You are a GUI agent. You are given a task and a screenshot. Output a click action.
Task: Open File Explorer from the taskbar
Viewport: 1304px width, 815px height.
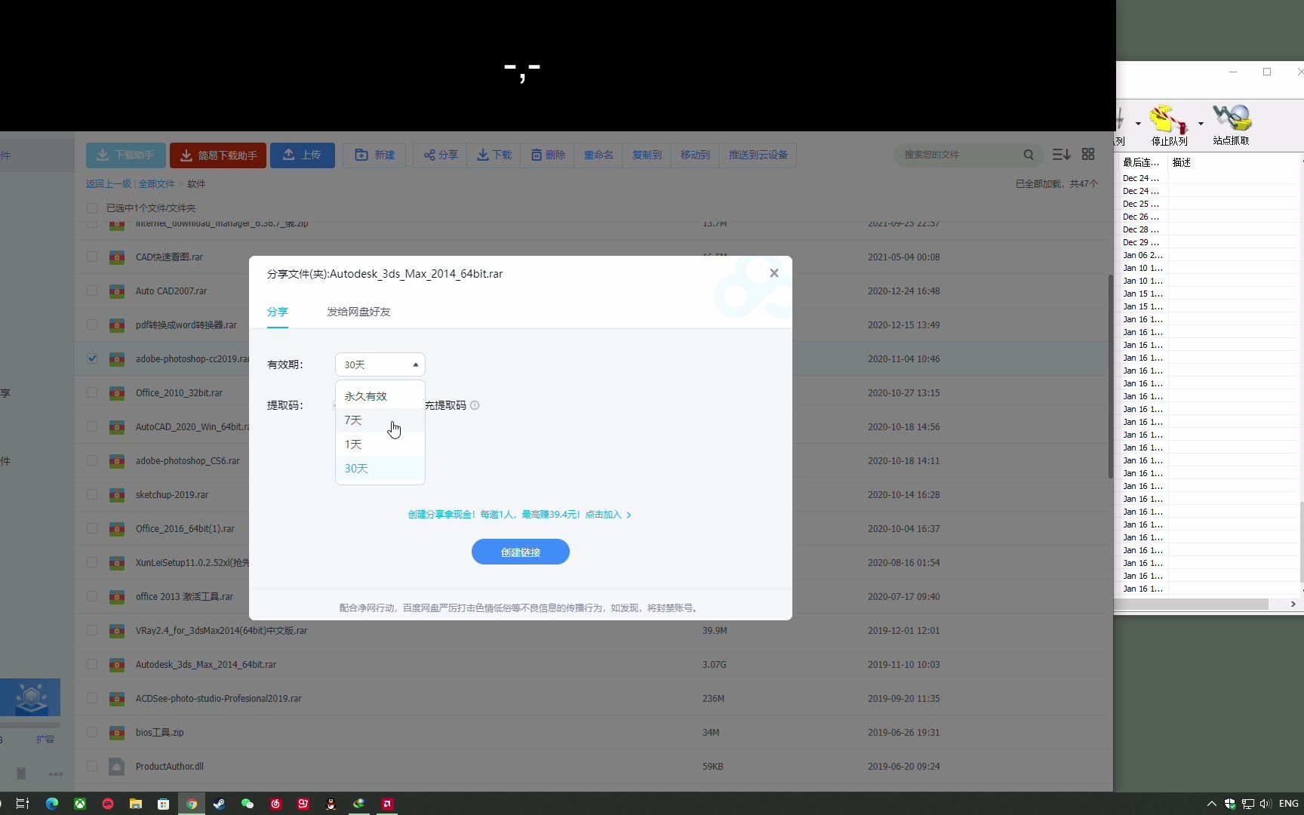coord(135,804)
